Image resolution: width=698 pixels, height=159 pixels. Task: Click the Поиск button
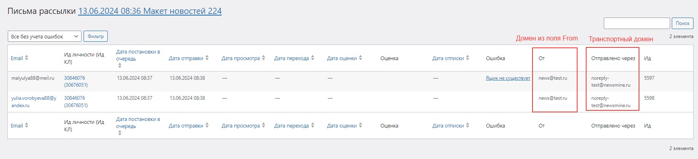[682, 23]
